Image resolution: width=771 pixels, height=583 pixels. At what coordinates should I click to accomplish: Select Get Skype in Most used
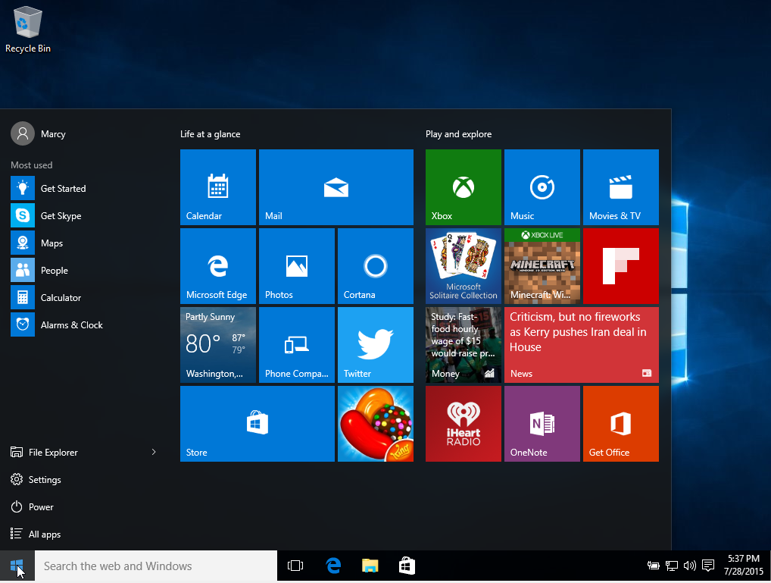[x=61, y=216]
